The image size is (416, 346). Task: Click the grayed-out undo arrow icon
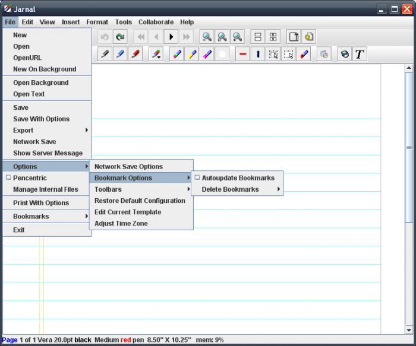tap(105, 37)
